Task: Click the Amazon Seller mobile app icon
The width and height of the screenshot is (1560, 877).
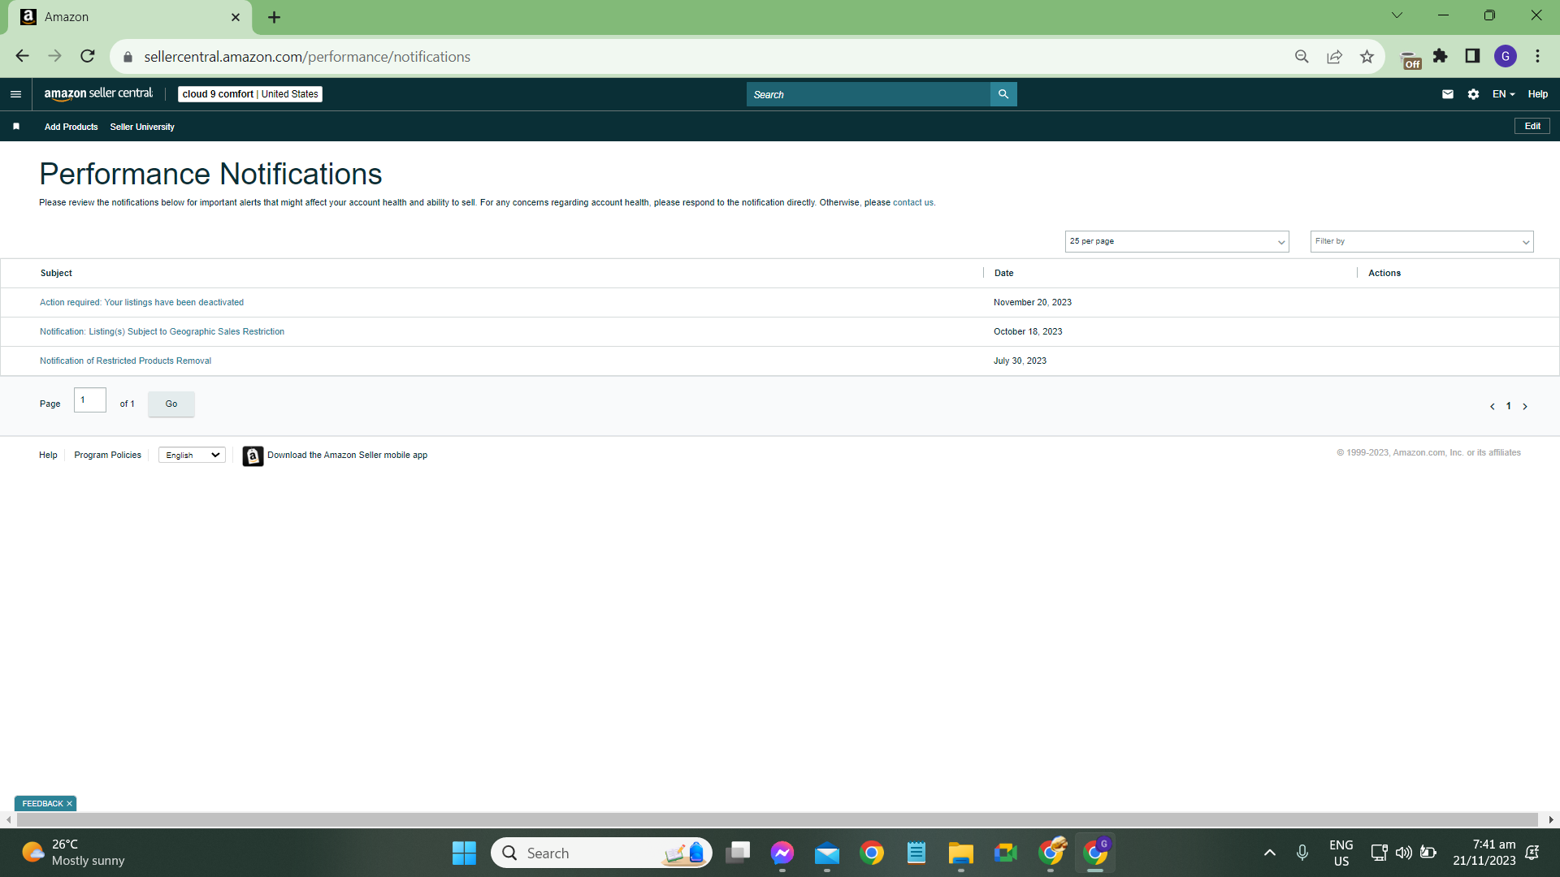Action: 253,456
